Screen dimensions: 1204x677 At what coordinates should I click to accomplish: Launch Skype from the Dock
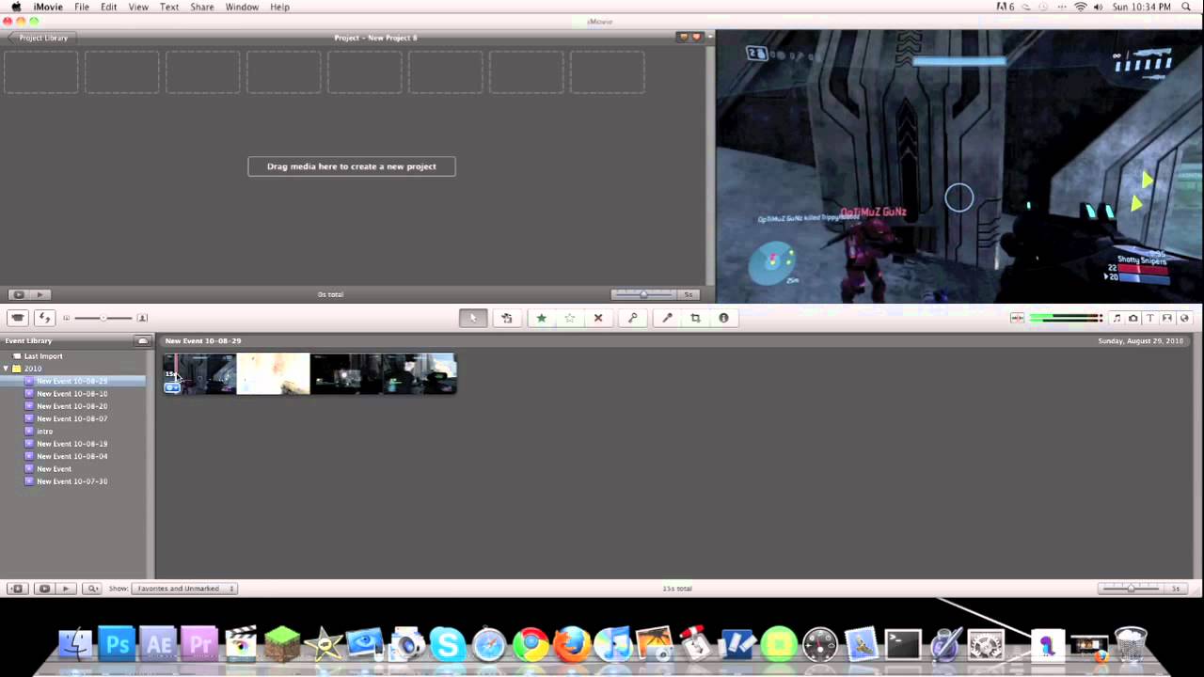coord(448,645)
